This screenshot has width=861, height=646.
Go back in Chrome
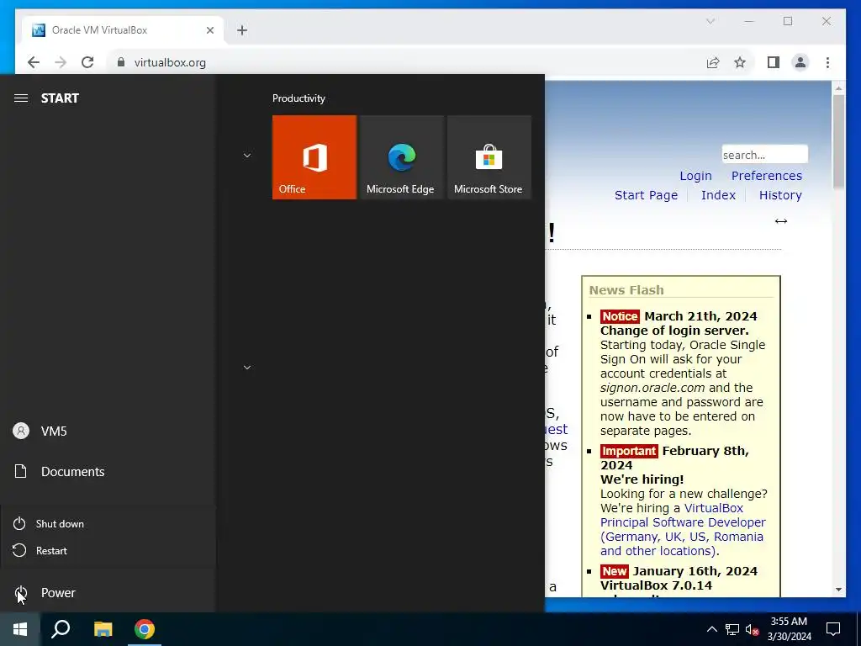[x=34, y=62]
